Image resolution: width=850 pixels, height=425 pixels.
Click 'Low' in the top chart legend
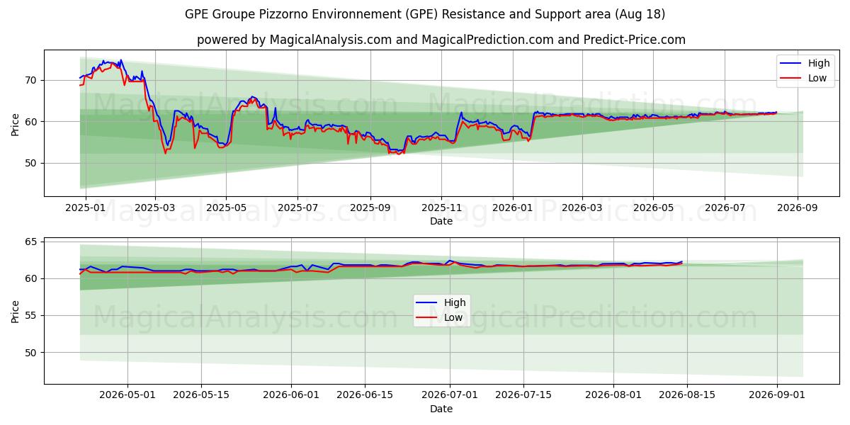pos(817,78)
